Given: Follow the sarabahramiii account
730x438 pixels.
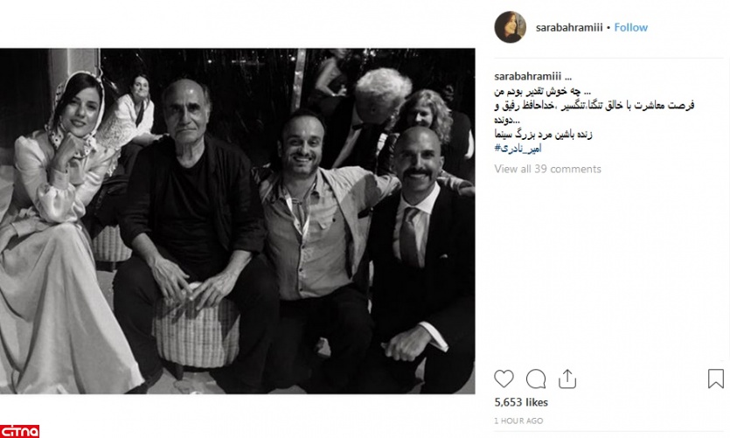Looking at the screenshot, I should [x=631, y=27].
